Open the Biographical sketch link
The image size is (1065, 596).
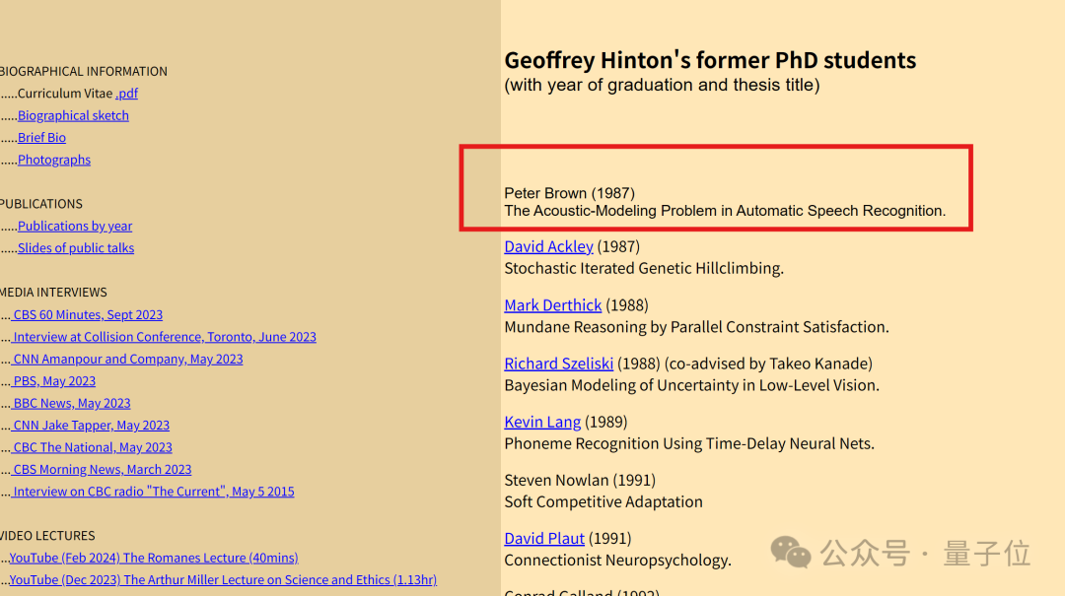click(x=73, y=115)
